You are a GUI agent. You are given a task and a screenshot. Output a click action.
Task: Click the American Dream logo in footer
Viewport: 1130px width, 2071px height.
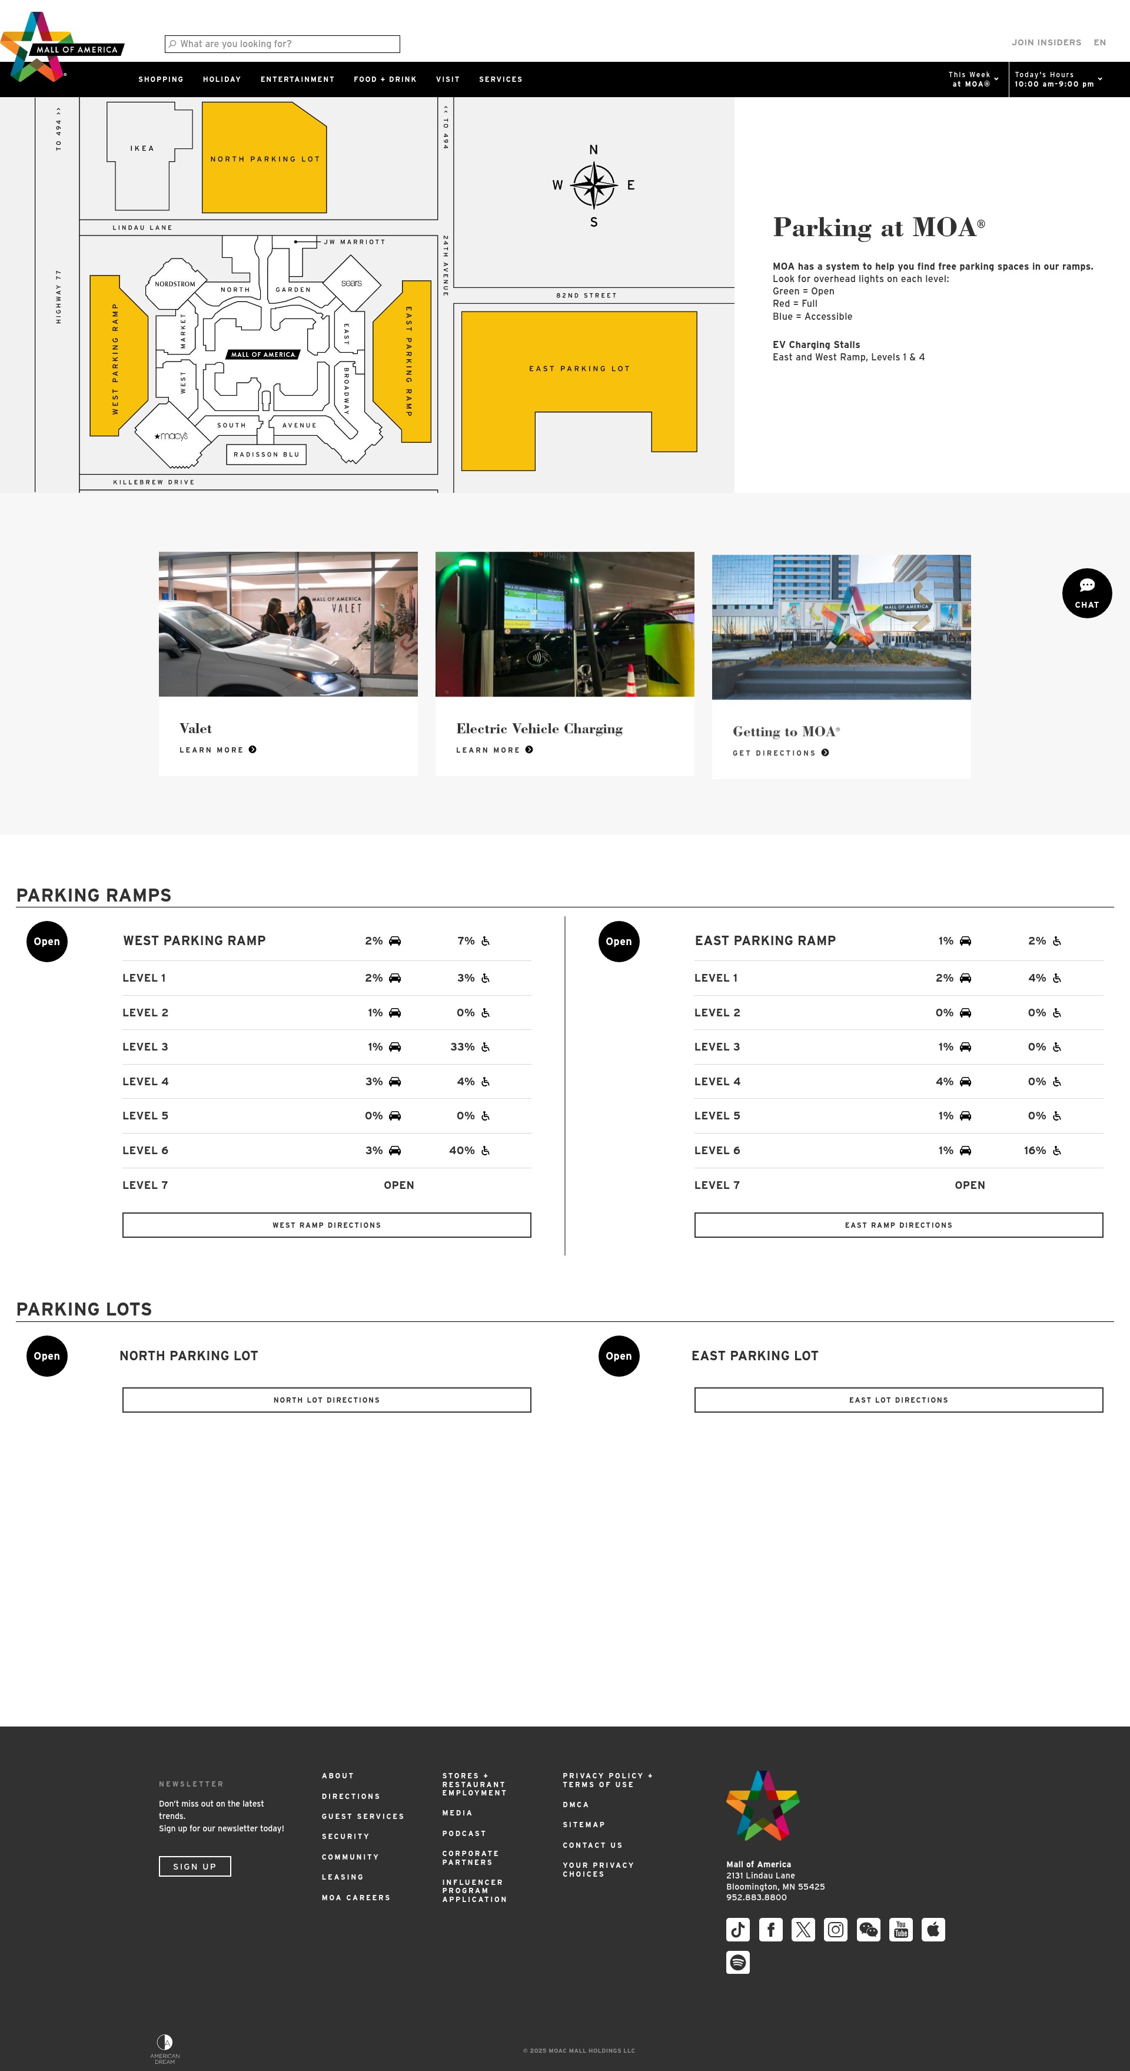point(165,2049)
